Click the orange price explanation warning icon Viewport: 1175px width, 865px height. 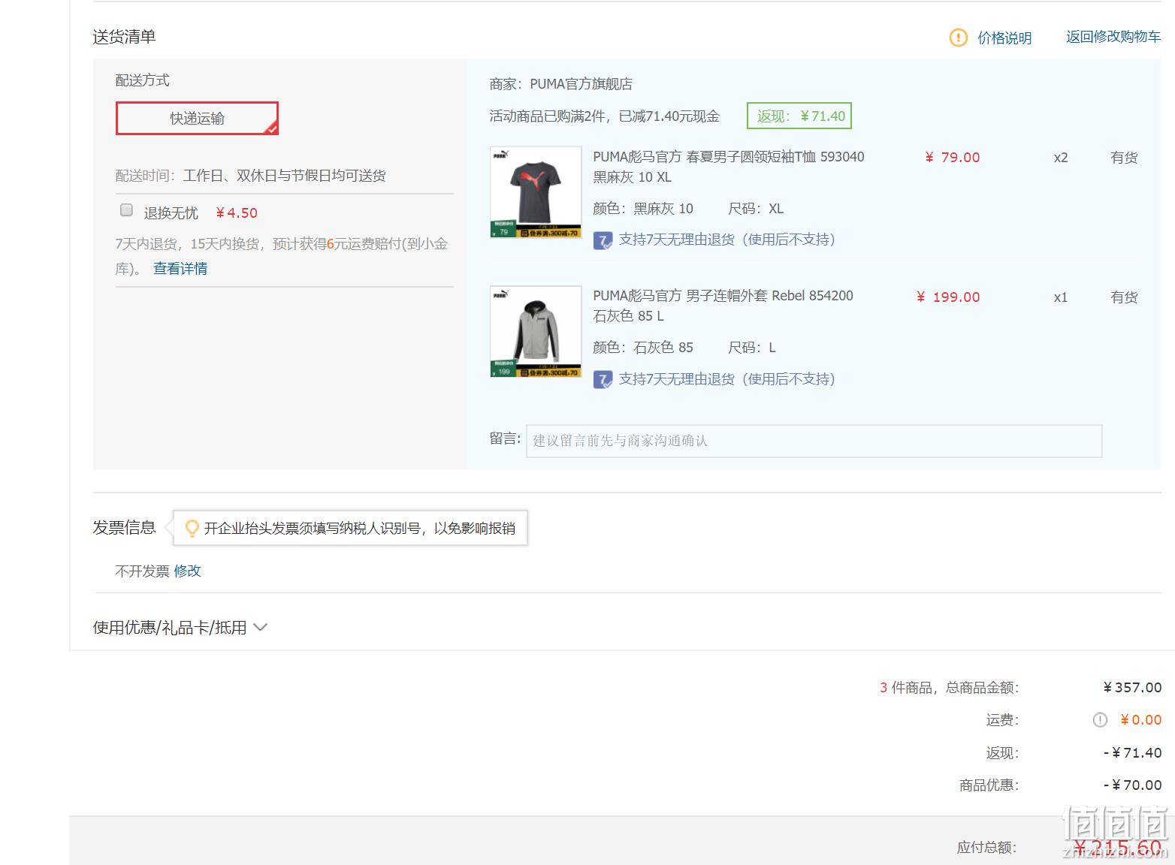[959, 38]
